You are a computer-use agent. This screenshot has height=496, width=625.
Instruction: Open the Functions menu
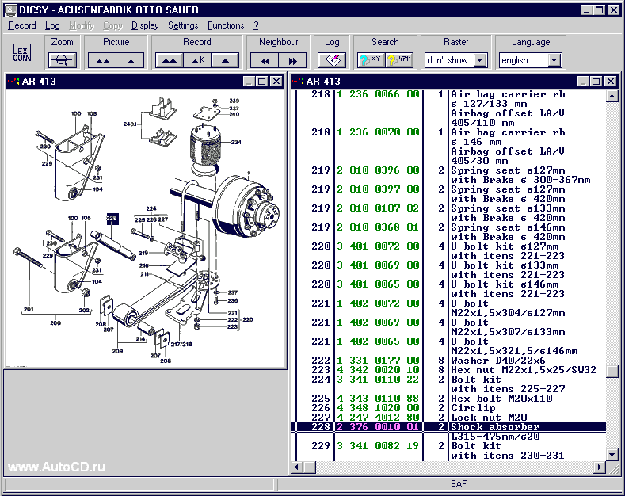coord(226,25)
